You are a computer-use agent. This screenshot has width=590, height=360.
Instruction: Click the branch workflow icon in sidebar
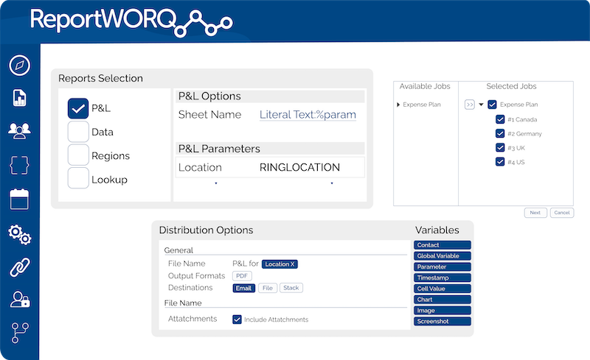click(x=20, y=331)
